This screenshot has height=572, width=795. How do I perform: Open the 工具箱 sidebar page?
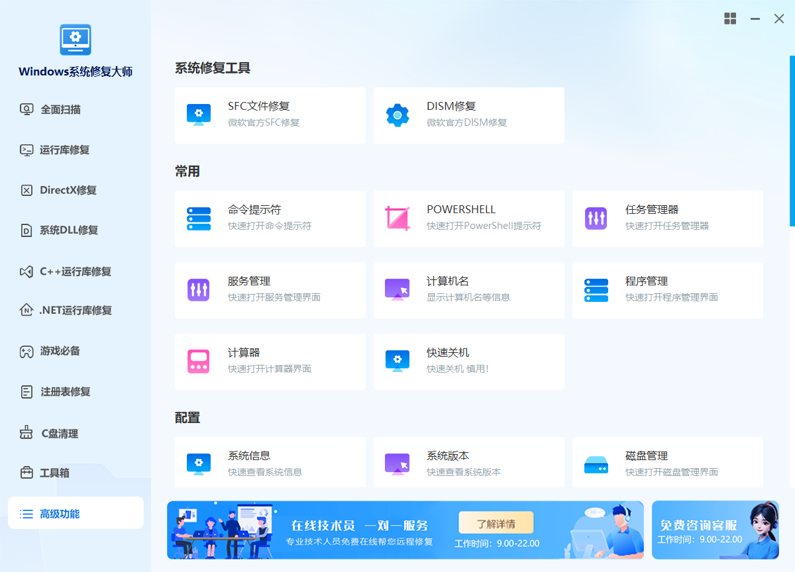54,473
